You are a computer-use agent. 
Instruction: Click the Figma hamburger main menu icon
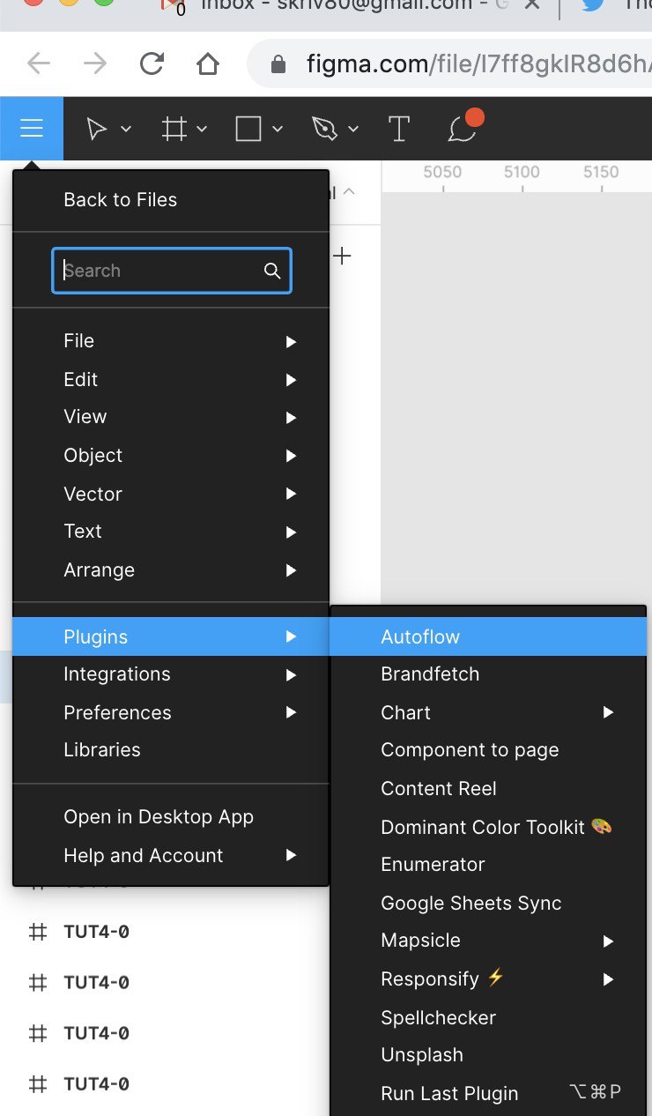pos(32,129)
